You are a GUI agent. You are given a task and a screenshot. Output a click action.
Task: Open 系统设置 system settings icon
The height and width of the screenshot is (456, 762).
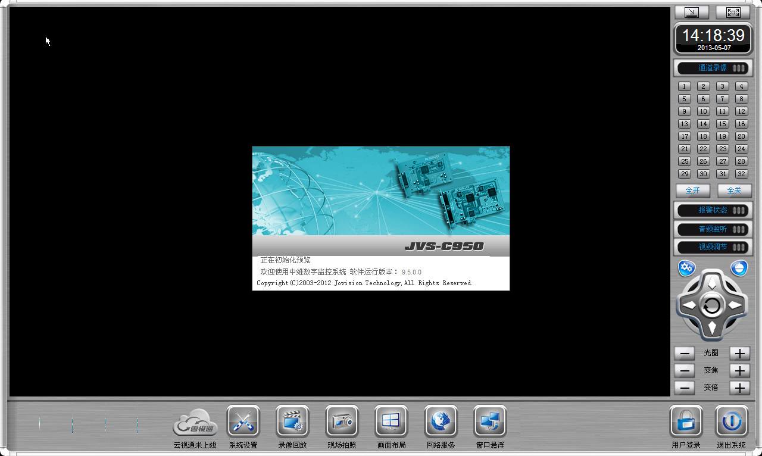coord(243,421)
